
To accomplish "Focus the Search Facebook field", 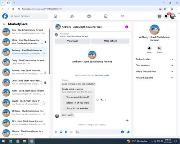I will coord(29,16).
